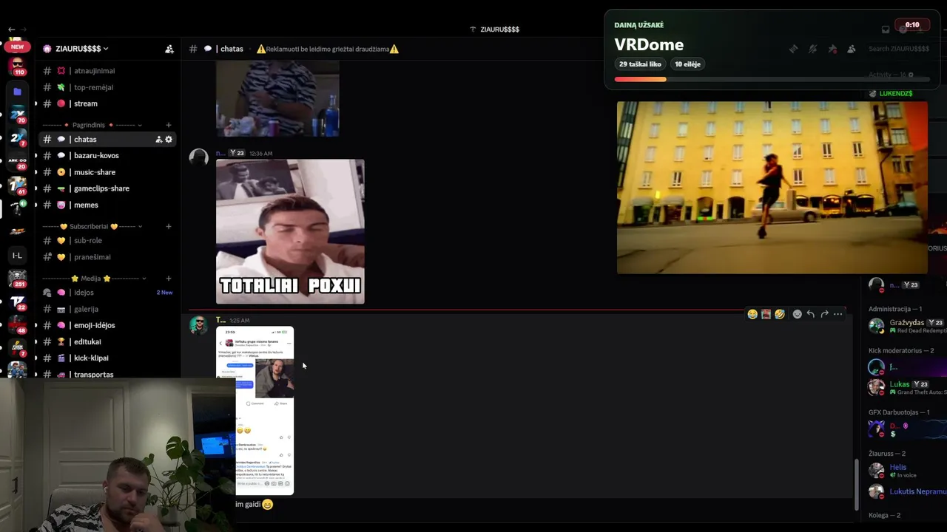Screen dimensions: 947x532
Task: Add a channel to the Subscriberiai category
Action: (169, 226)
